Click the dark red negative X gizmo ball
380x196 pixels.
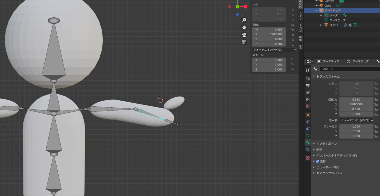(x=230, y=6)
